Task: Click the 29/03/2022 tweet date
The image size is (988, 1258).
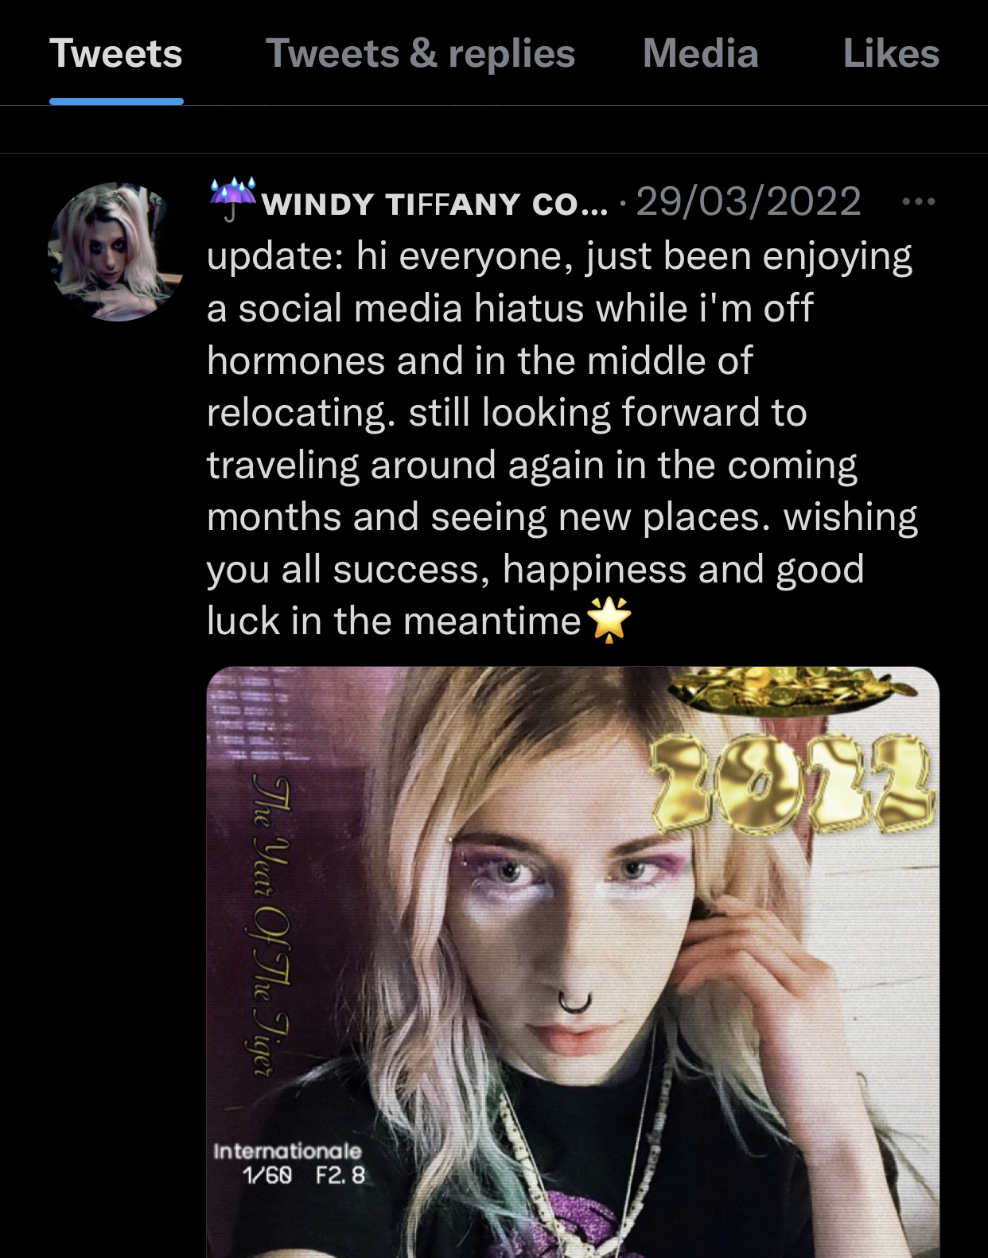Action: pos(748,201)
